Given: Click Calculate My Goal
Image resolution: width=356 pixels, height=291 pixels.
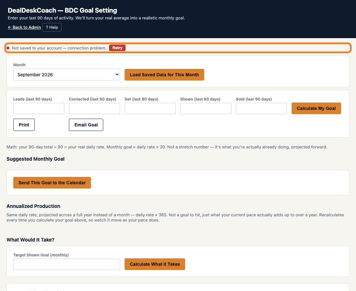Looking at the screenshot, I should (316, 108).
